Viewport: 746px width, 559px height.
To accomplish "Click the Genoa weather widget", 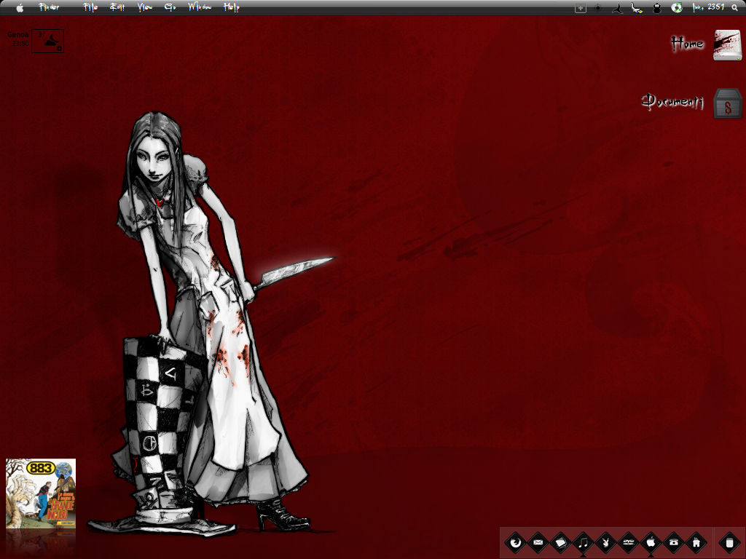I will click(x=36, y=41).
